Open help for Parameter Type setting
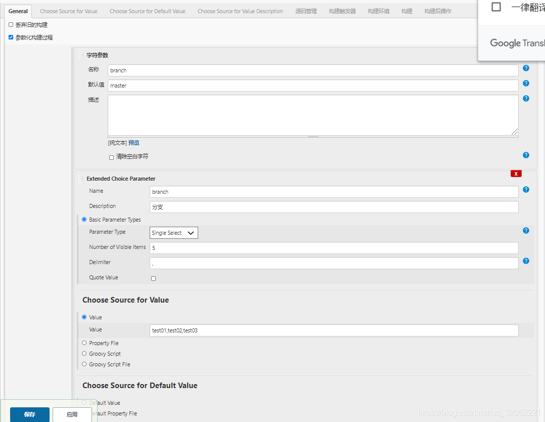 click(526, 230)
